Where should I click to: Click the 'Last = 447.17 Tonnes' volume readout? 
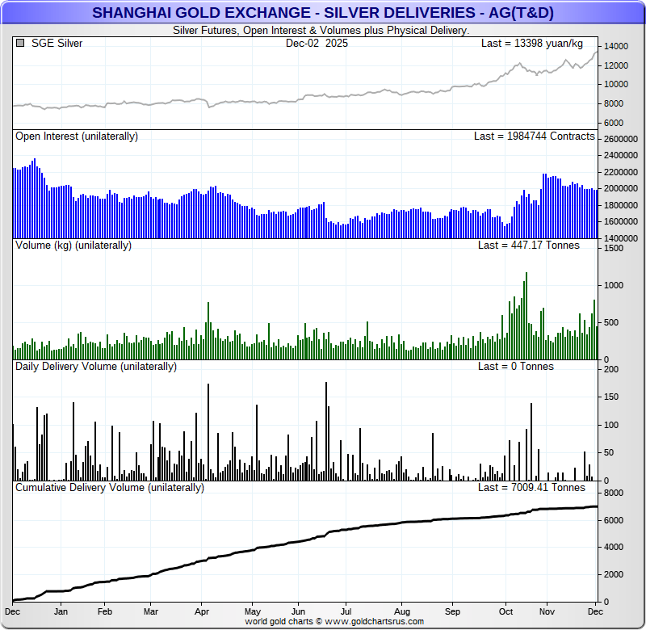(528, 245)
